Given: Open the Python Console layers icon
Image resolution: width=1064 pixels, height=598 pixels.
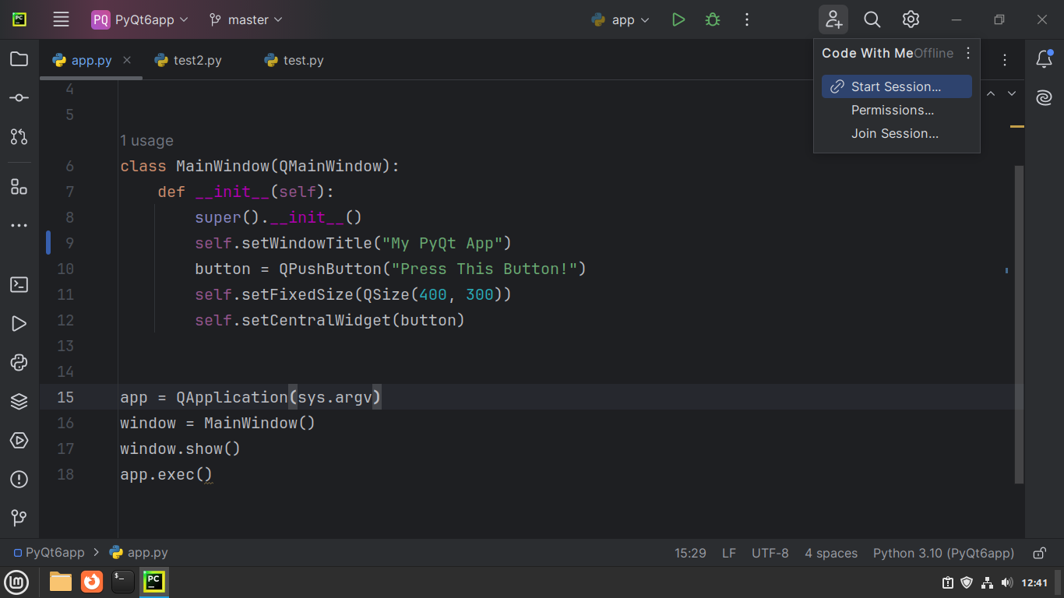Looking at the screenshot, I should point(19,402).
